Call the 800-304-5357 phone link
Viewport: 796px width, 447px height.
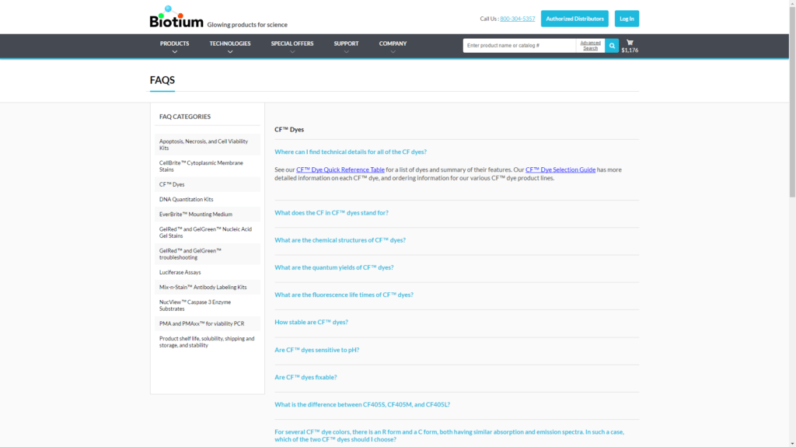(x=517, y=19)
